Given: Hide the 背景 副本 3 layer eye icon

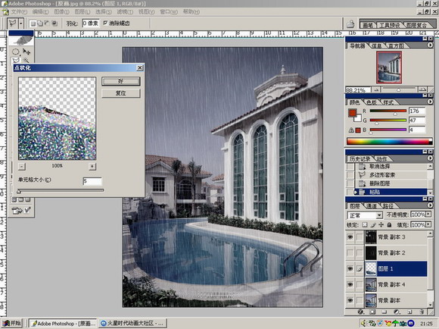Looking at the screenshot, I should coord(350,237).
